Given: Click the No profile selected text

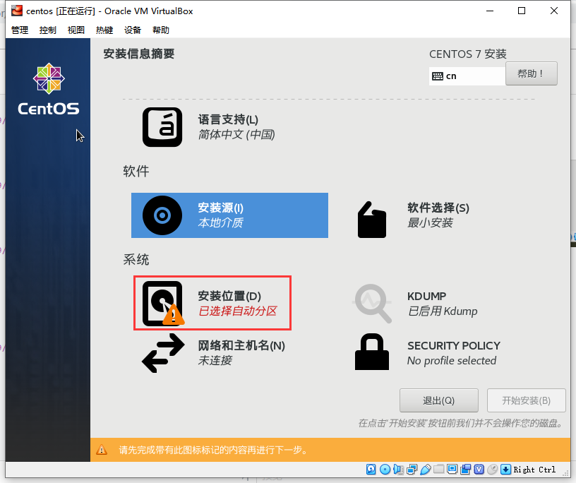Looking at the screenshot, I should (x=452, y=361).
